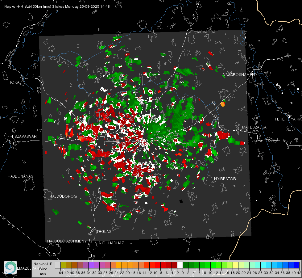Viewport: 302px width, 278px height.
Task: Pick the dark blue swatch between 40 and 42
Action: click(x=297, y=265)
